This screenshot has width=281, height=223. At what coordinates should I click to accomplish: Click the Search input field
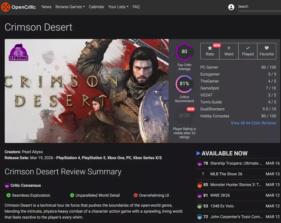coord(259,7)
